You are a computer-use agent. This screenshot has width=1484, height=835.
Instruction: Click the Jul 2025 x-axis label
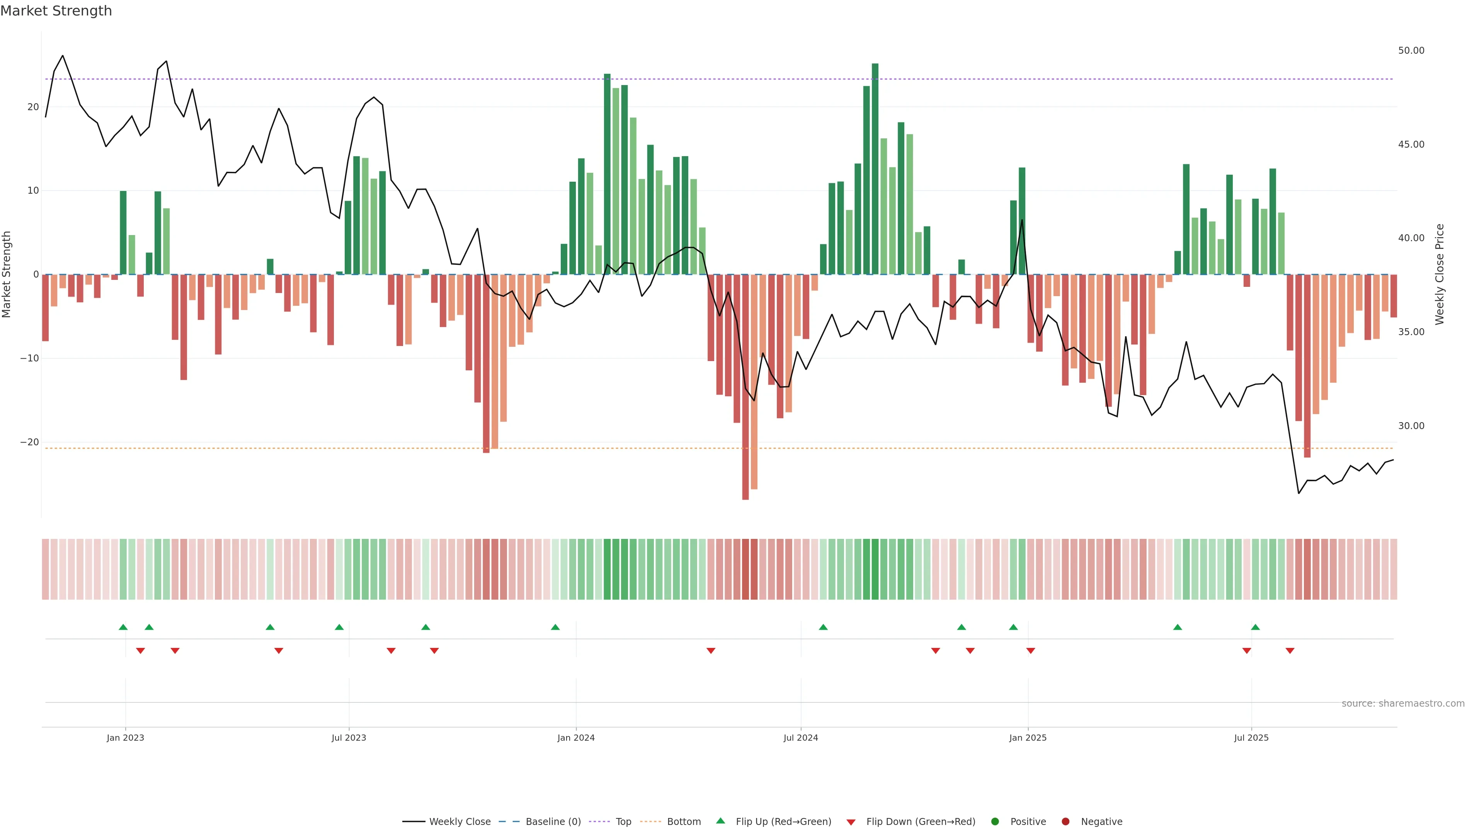1251,738
